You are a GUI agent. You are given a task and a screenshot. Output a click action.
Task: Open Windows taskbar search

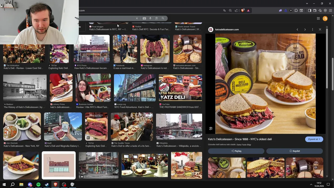point(13,185)
